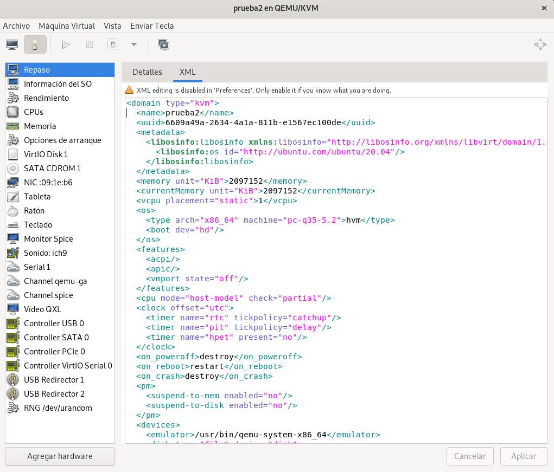554x472 pixels.
Task: Open the shutdown options dropdown arrow
Action: tap(134, 44)
